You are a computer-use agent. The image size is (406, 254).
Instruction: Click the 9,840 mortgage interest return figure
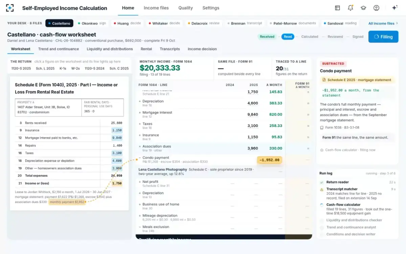tap(117, 138)
